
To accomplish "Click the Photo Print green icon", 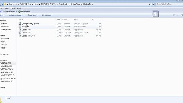I will (x=19, y=11).
